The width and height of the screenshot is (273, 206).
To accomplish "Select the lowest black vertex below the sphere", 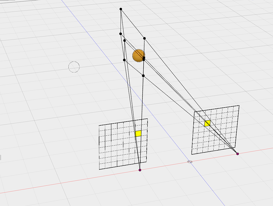I will (x=143, y=76).
